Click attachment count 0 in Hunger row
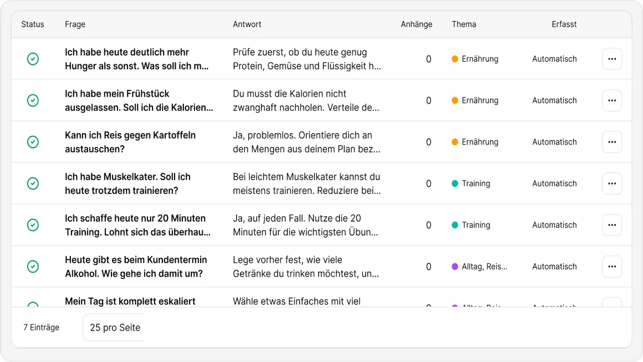The image size is (643, 362). [428, 59]
